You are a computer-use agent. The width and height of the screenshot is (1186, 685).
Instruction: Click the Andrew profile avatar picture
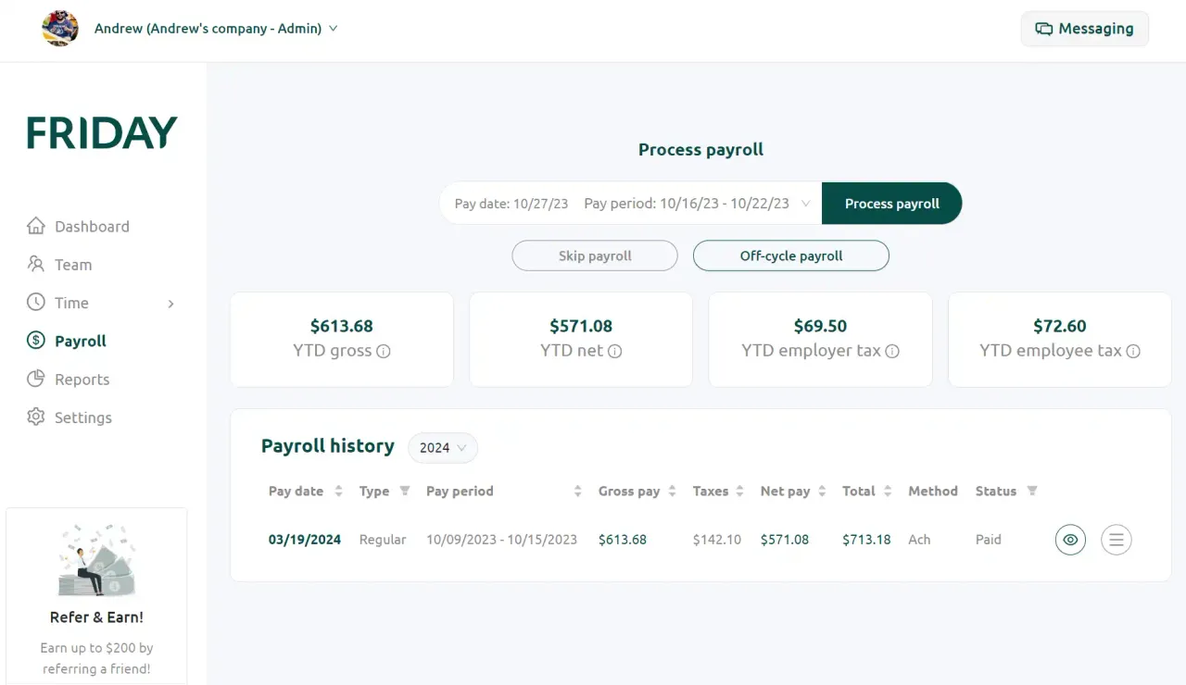tap(60, 29)
